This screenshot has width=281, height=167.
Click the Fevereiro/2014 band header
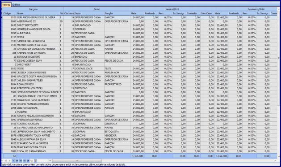click(x=246, y=9)
